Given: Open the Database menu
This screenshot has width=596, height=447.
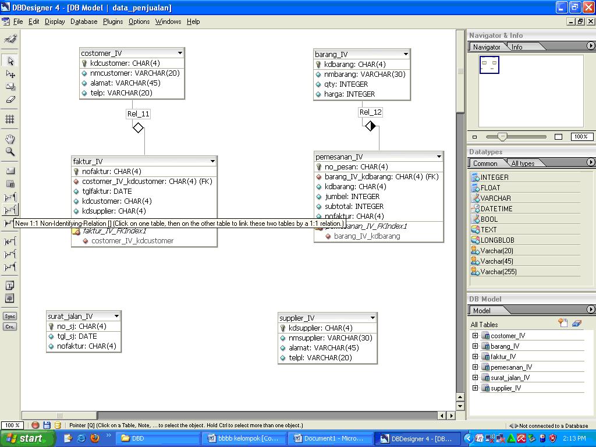Looking at the screenshot, I should (84, 22).
